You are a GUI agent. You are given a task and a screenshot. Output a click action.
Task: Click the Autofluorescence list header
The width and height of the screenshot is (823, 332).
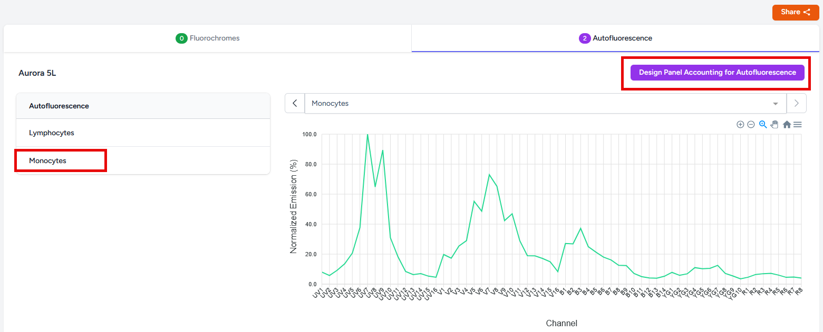(59, 106)
